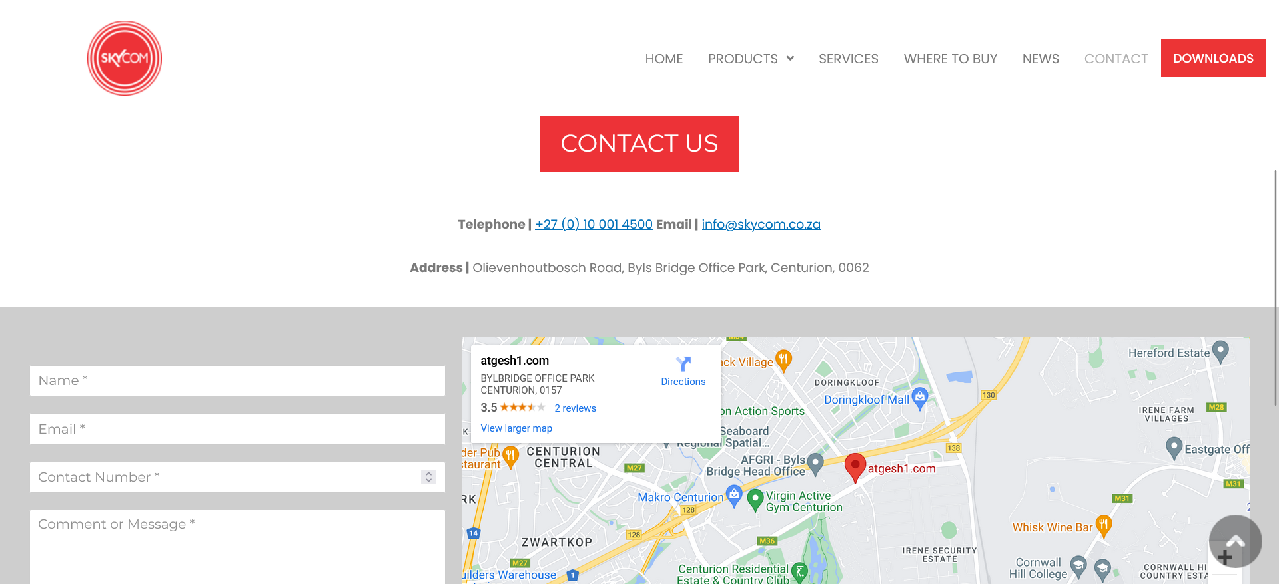Open the Directions arrow icon on map card
The width and height of the screenshot is (1279, 584).
tap(683, 363)
